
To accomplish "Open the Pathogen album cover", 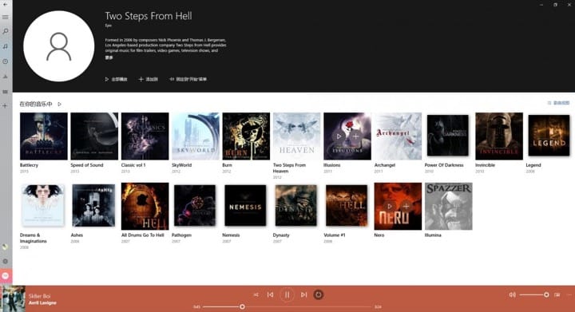I will tap(195, 205).
